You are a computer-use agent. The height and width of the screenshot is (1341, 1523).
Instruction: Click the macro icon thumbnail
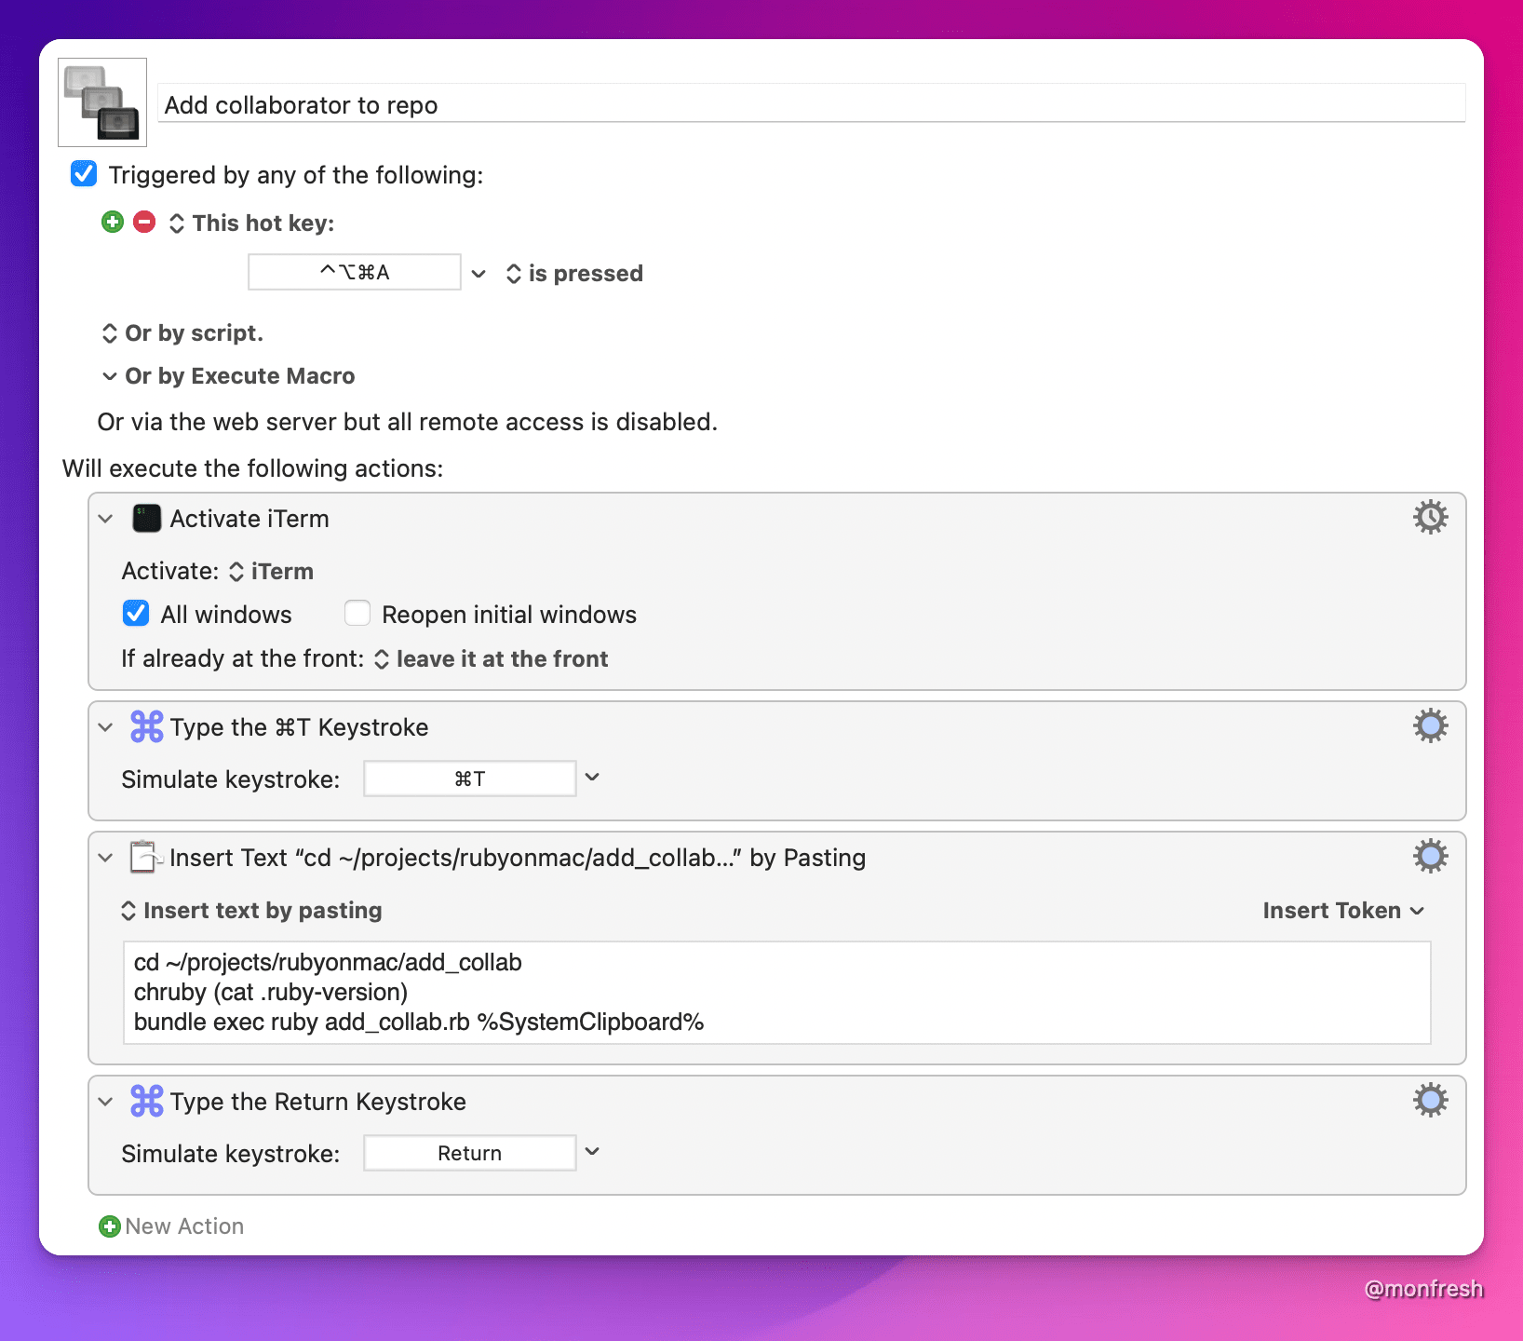pyautogui.click(x=102, y=102)
